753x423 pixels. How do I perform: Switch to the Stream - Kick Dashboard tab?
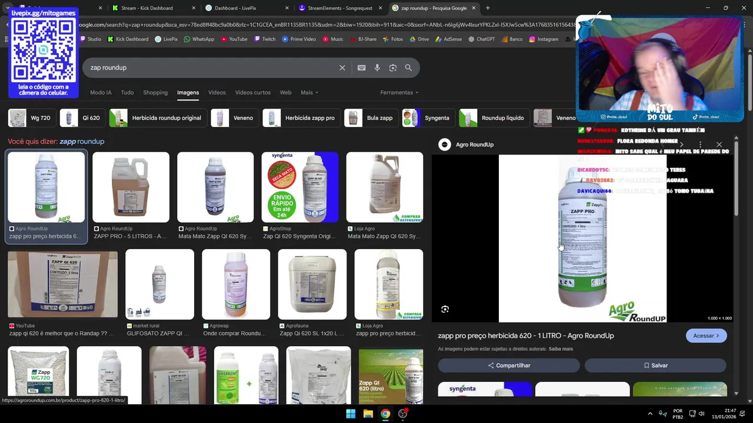pos(147,8)
